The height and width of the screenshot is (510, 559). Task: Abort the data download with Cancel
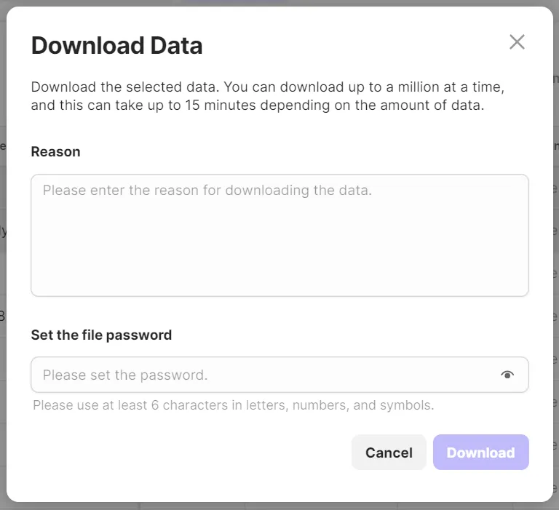[x=389, y=453]
